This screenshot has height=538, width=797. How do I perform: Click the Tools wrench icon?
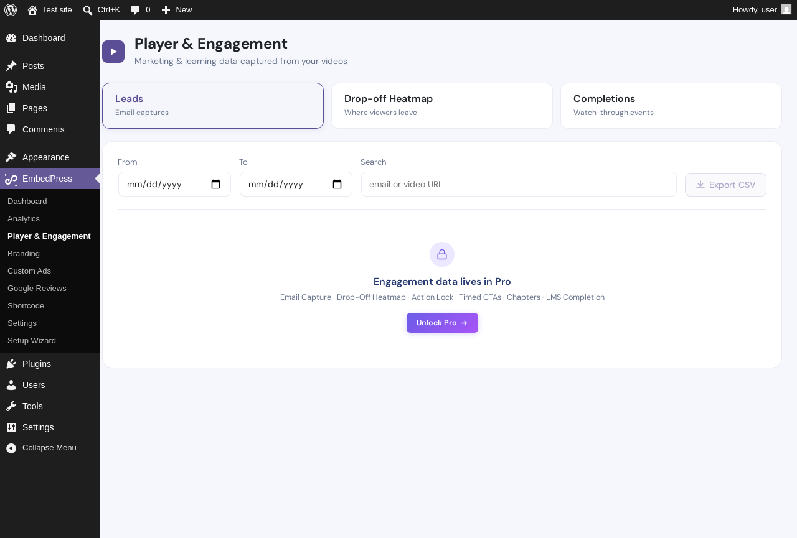point(11,406)
